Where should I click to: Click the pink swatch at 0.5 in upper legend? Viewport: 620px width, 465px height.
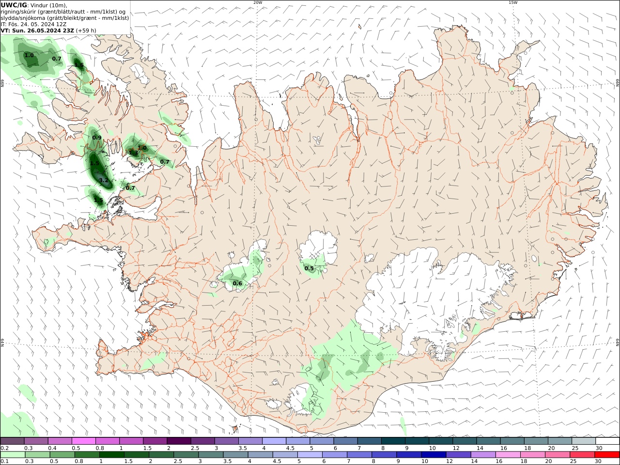coord(84,441)
